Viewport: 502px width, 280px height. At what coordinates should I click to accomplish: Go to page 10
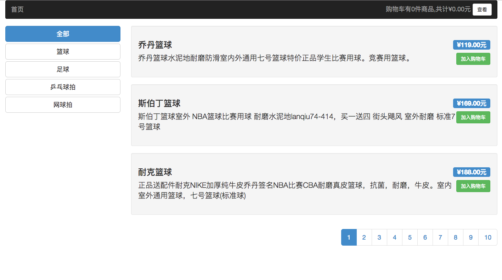tap(488, 237)
